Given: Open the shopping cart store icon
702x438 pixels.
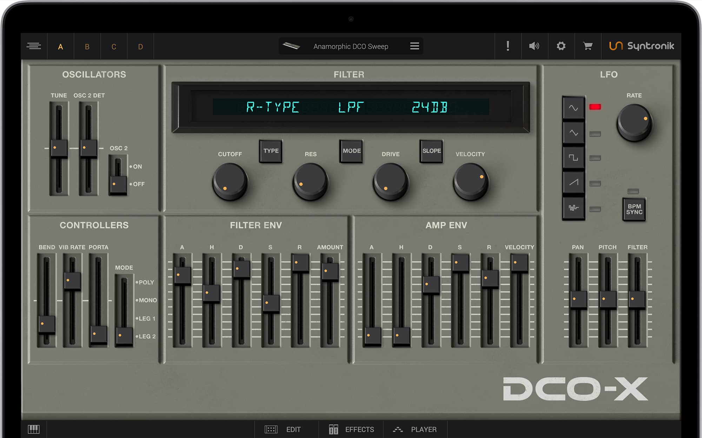Looking at the screenshot, I should tap(588, 46).
